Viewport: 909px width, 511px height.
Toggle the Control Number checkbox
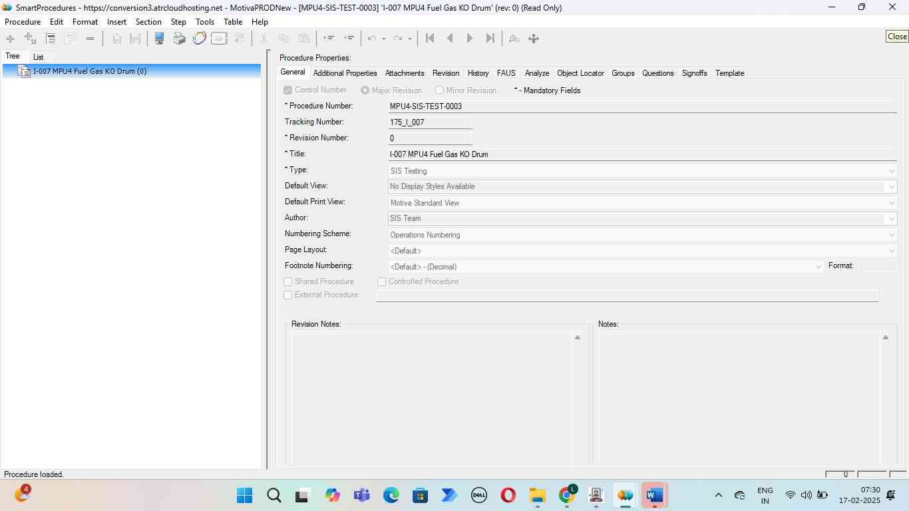(288, 90)
